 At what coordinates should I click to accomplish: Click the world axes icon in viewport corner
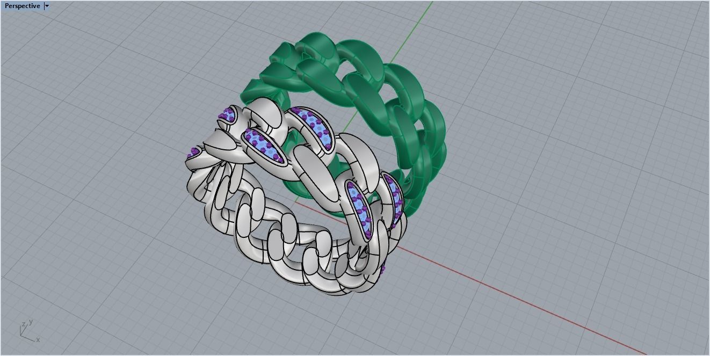pos(30,332)
